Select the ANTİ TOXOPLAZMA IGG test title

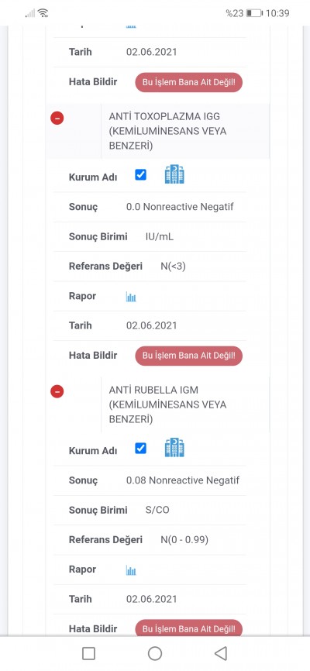(x=168, y=131)
